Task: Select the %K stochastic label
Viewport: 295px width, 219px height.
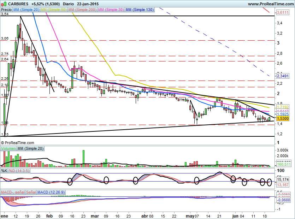Action: (x=4, y=171)
